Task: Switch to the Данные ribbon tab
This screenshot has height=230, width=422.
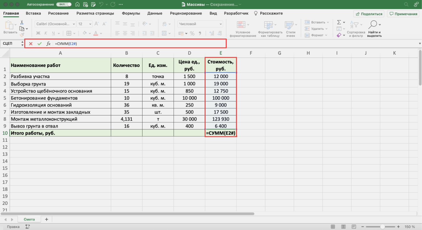Action: (155, 13)
